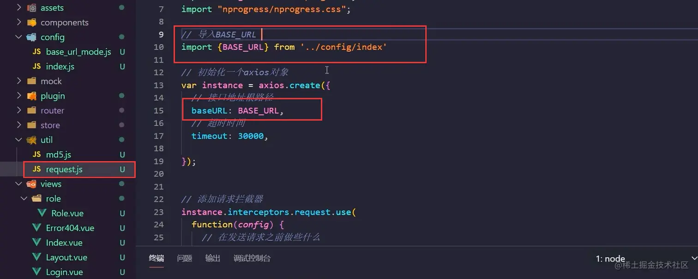
Task: Switch to the 调试控制台 panel tab
Action: [x=252, y=258]
